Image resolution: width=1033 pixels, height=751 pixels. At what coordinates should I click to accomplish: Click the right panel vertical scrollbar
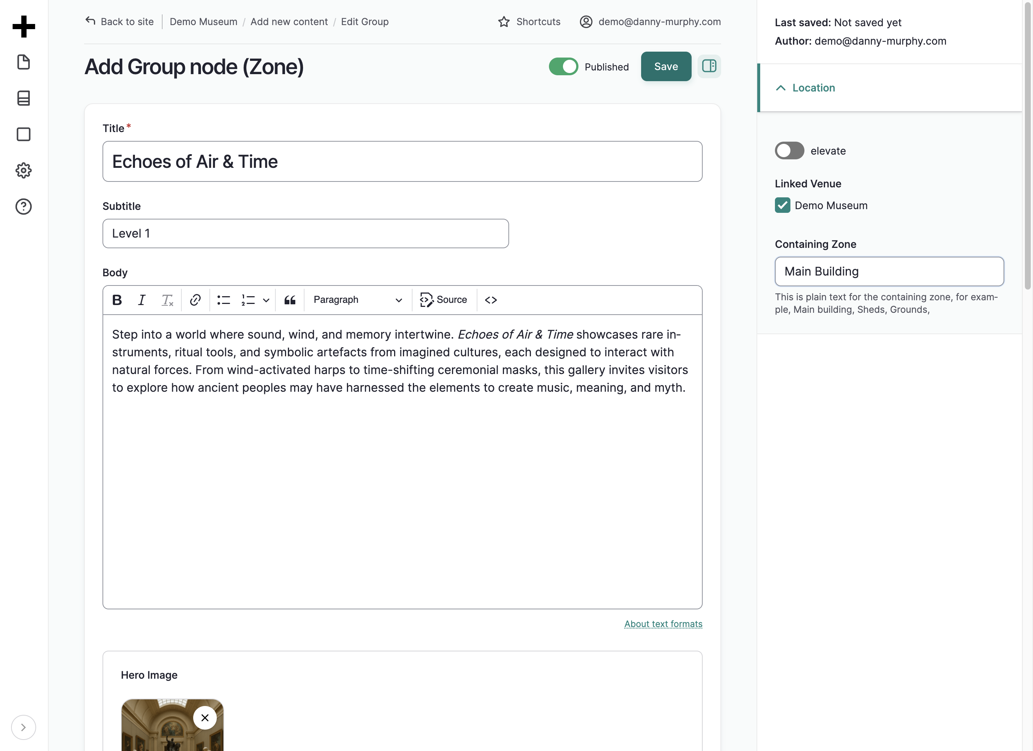1027,146
